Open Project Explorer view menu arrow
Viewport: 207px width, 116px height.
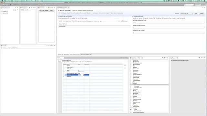17,10
